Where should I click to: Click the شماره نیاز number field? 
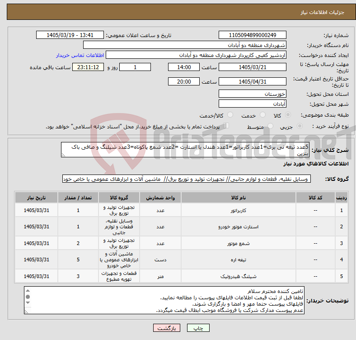tap(252, 35)
